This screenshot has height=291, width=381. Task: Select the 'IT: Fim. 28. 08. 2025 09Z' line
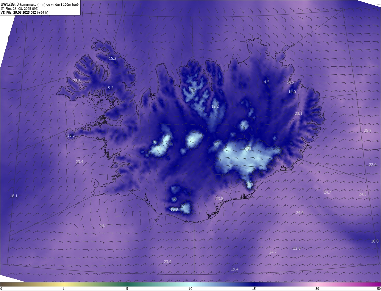point(19,8)
